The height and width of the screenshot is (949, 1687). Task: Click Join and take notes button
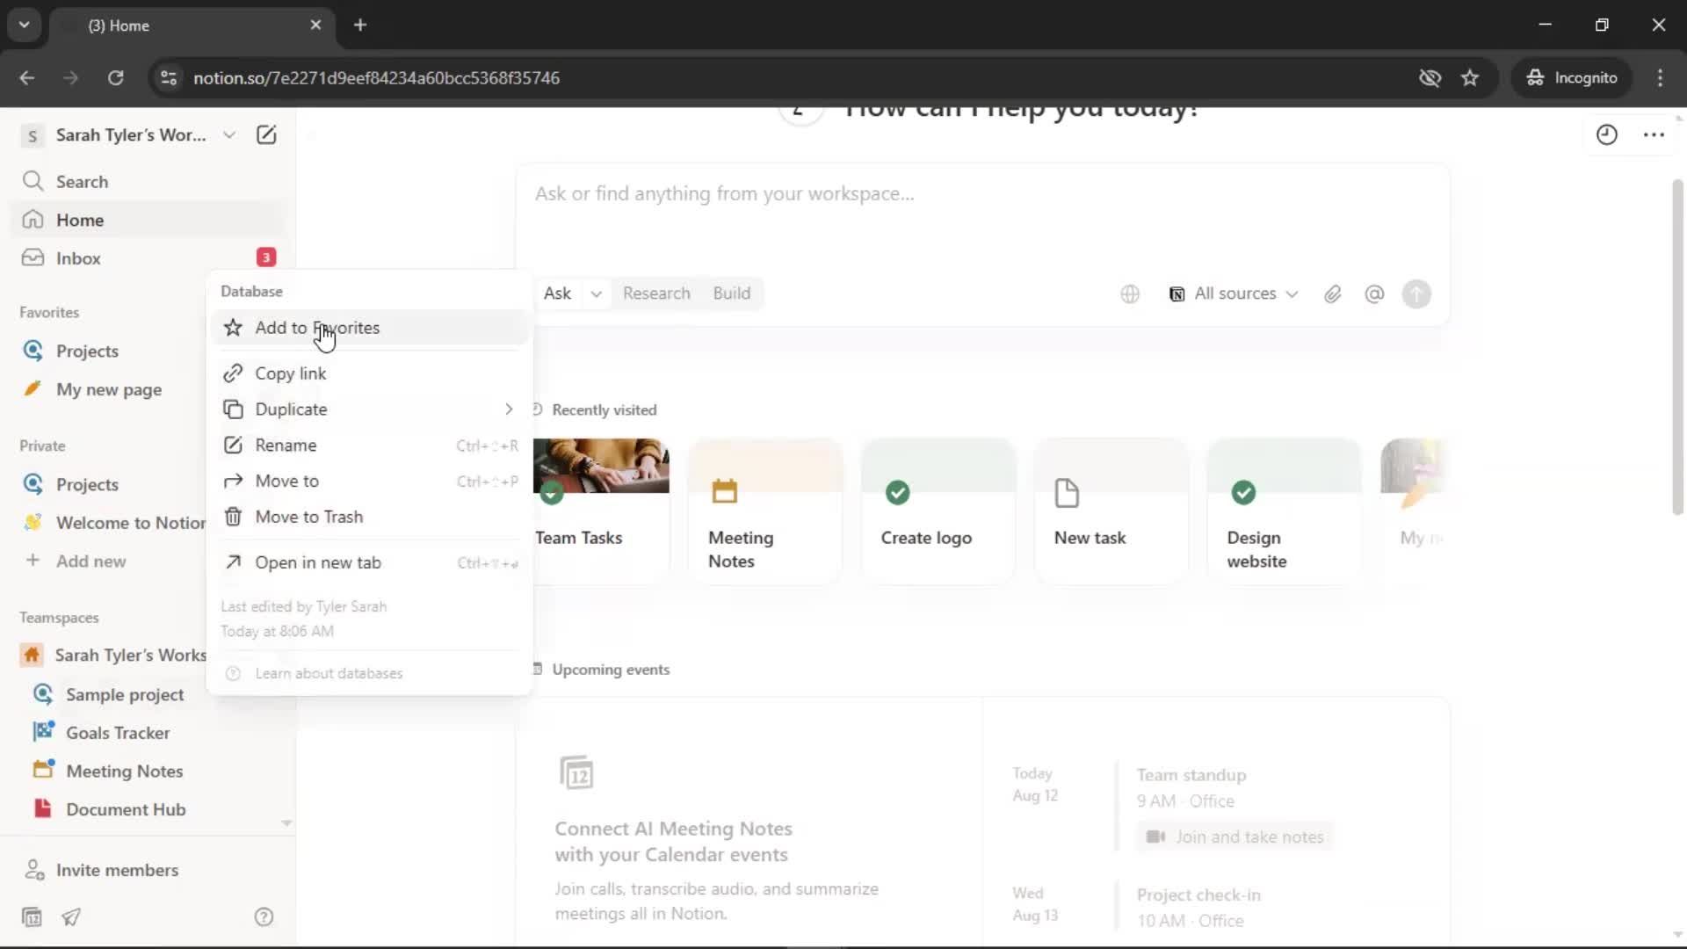tap(1235, 837)
